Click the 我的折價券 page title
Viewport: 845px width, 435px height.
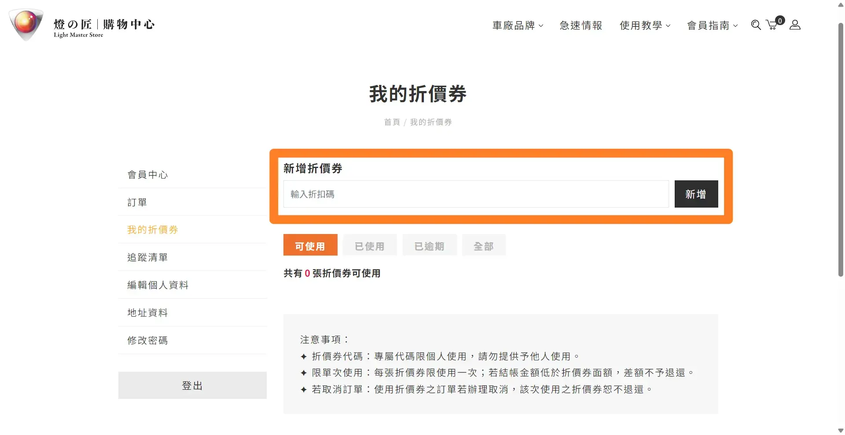pyautogui.click(x=418, y=94)
